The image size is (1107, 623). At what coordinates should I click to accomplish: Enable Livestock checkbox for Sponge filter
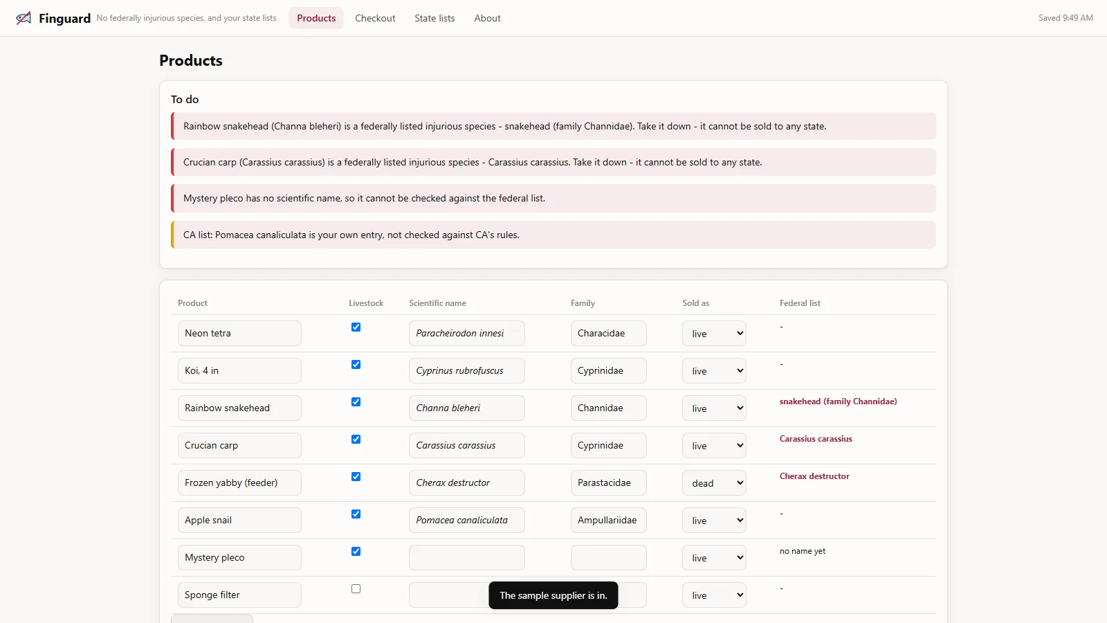pos(356,589)
